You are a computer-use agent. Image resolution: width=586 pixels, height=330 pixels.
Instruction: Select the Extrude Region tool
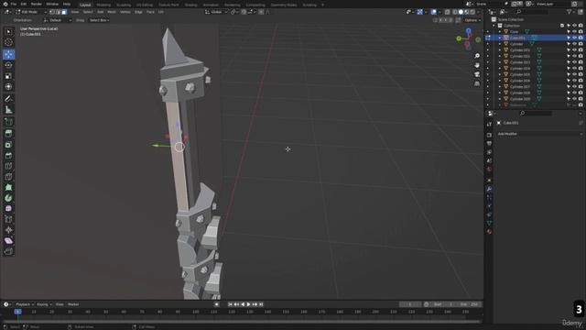[8, 134]
